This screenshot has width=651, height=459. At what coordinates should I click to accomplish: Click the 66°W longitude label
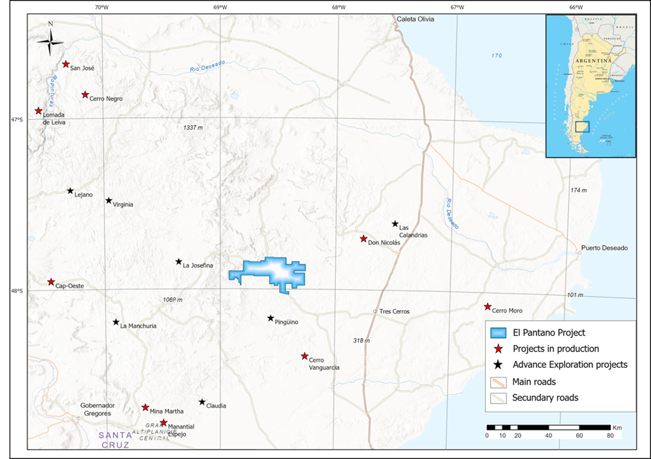tap(576, 7)
